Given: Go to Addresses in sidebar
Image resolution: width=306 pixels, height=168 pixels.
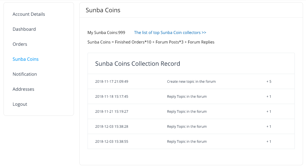Looking at the screenshot, I should coord(23,89).
